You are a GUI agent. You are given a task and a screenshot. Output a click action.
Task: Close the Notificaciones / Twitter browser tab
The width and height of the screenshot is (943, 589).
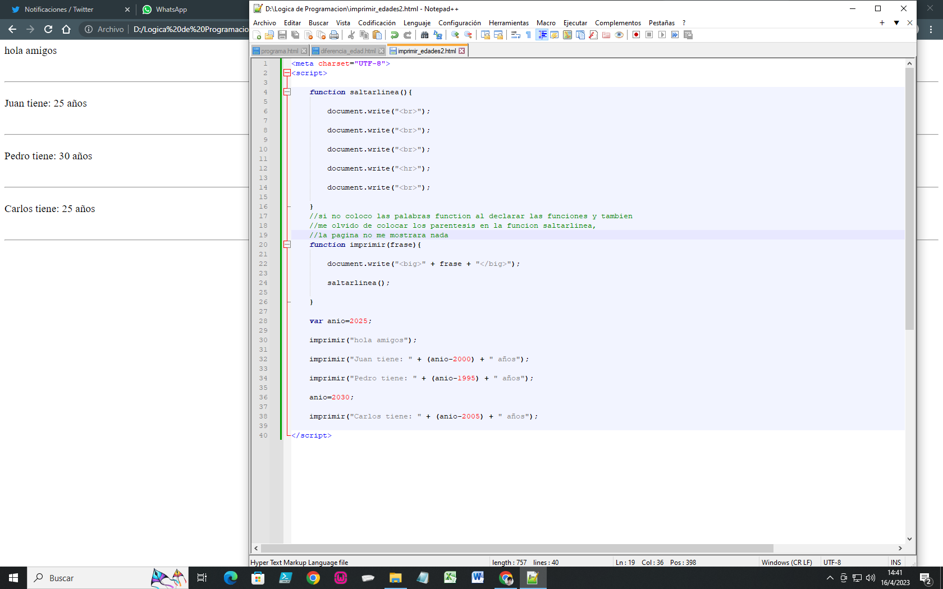(127, 10)
